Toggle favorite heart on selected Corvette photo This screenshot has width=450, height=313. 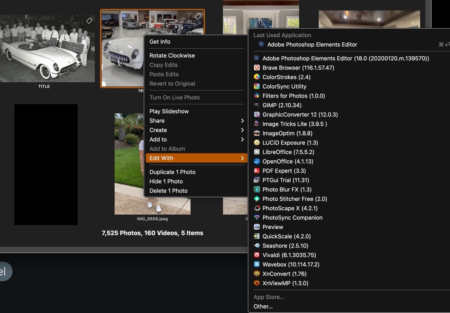tap(107, 81)
